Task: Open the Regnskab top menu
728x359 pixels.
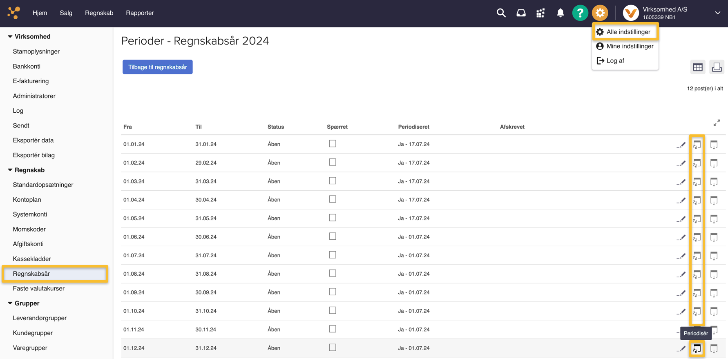Action: pos(99,13)
